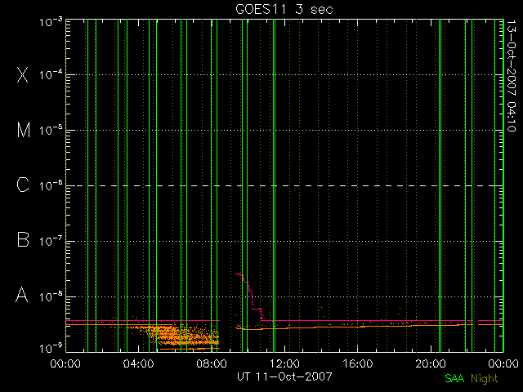This screenshot has width=523, height=392.
Task: Click the green SAA legend label
Action: (454, 378)
